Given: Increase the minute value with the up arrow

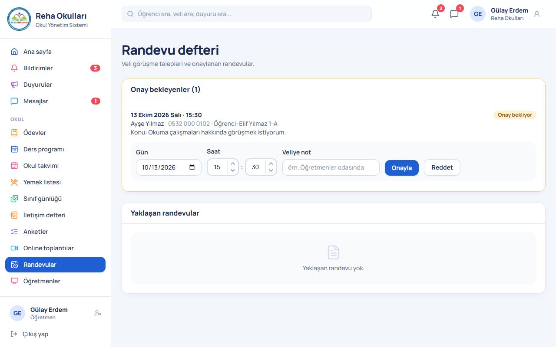Looking at the screenshot, I should tap(271, 164).
